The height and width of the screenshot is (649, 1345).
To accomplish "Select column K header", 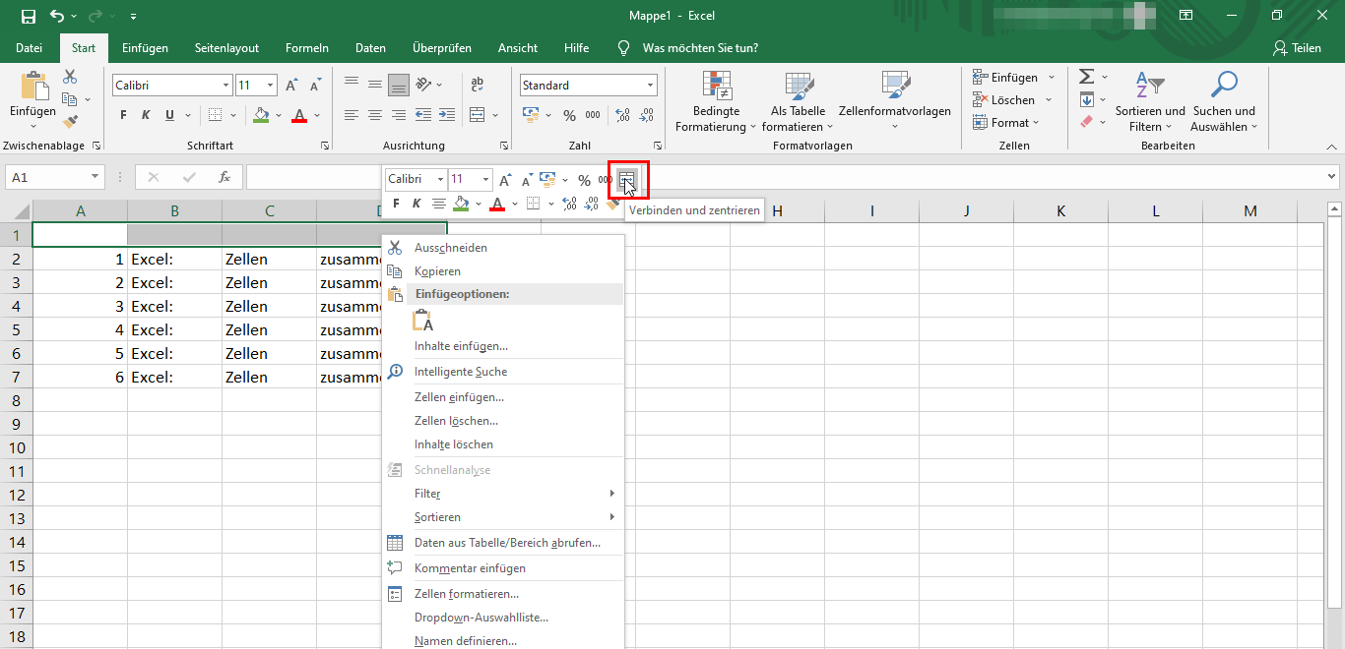I will click(x=1060, y=210).
